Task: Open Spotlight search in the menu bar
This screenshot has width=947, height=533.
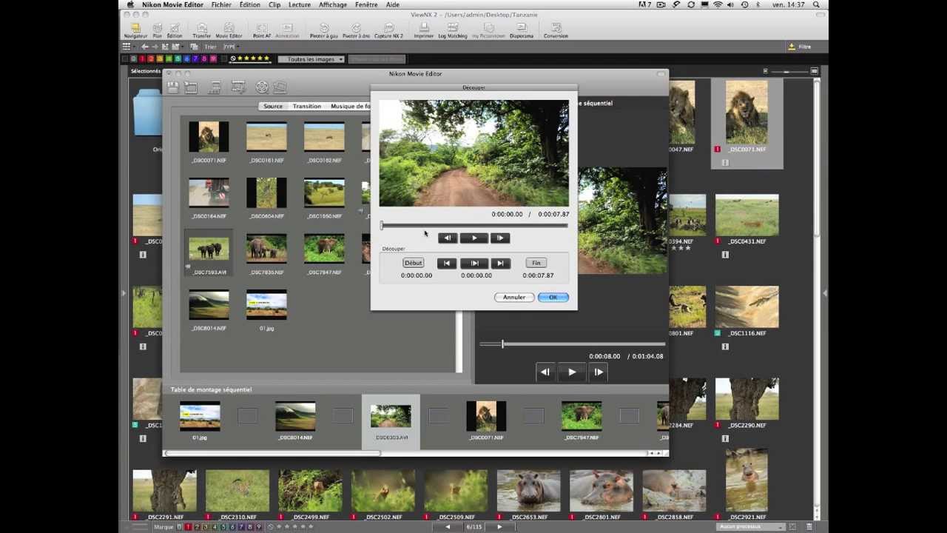Action: (x=818, y=4)
